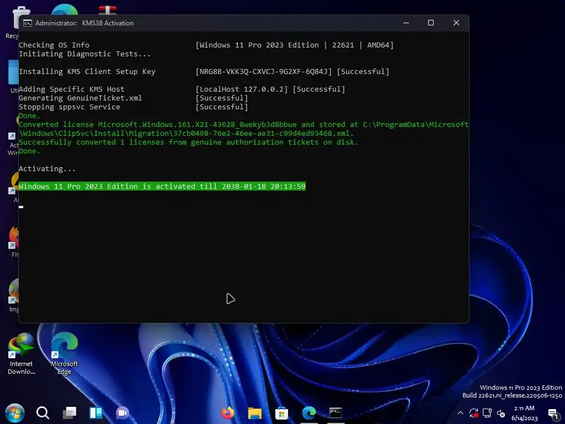Open the notification center icon
Image resolution: width=565 pixels, height=424 pixels.
[x=553, y=414]
